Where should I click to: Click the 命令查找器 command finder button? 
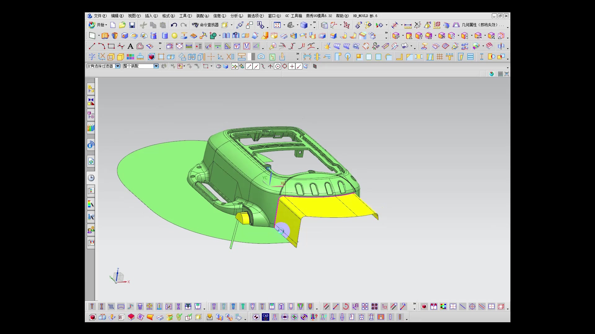pos(205,25)
